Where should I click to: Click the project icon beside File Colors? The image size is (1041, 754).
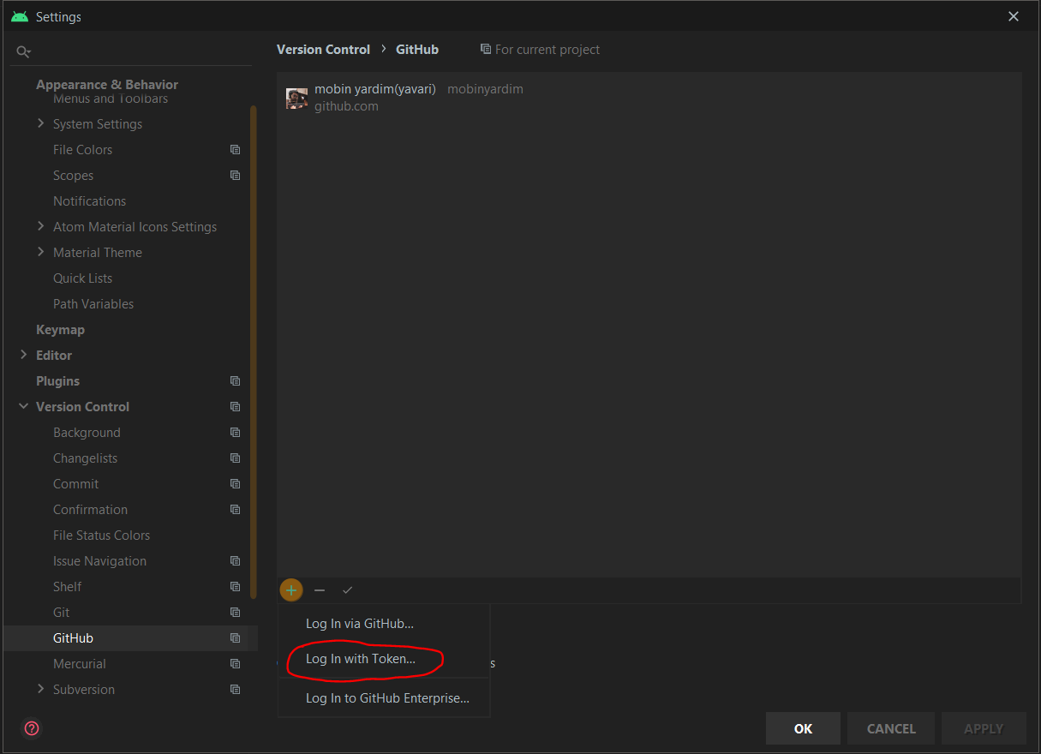tap(235, 150)
